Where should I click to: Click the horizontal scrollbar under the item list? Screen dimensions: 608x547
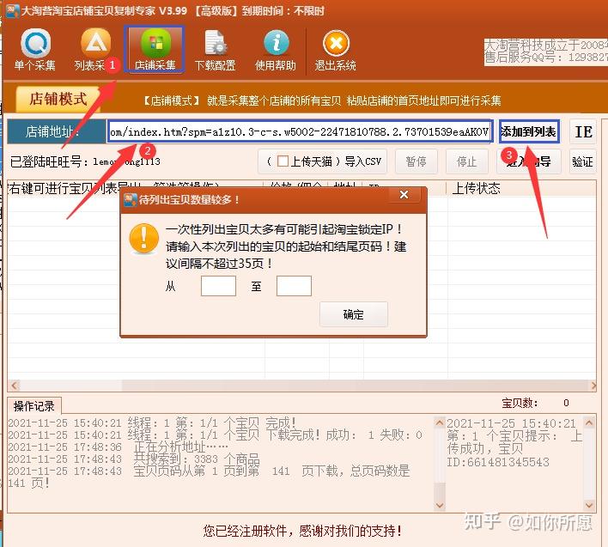pyautogui.click(x=301, y=386)
